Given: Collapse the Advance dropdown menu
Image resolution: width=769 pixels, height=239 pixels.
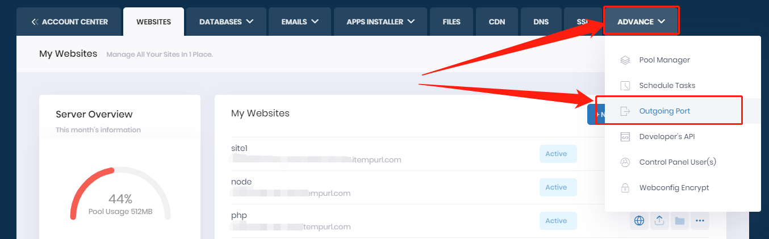Looking at the screenshot, I should click(641, 22).
